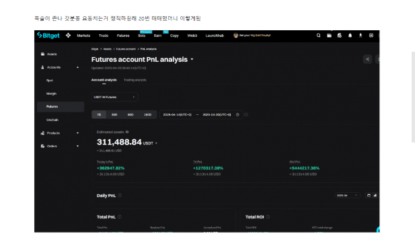
Task: Click the 7d PnL percentage value
Action: (208, 168)
